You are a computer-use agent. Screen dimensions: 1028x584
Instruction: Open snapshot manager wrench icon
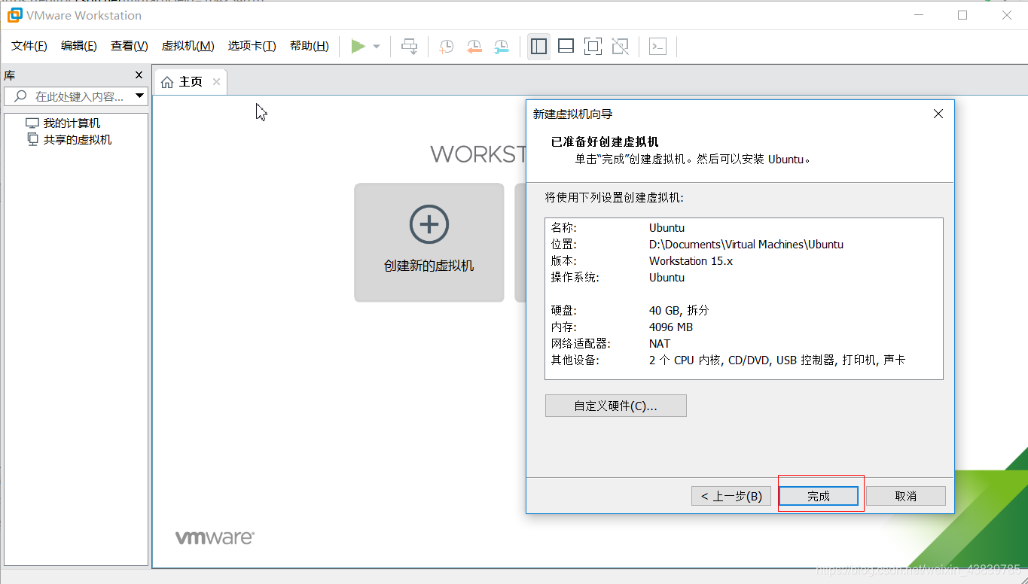(x=501, y=47)
